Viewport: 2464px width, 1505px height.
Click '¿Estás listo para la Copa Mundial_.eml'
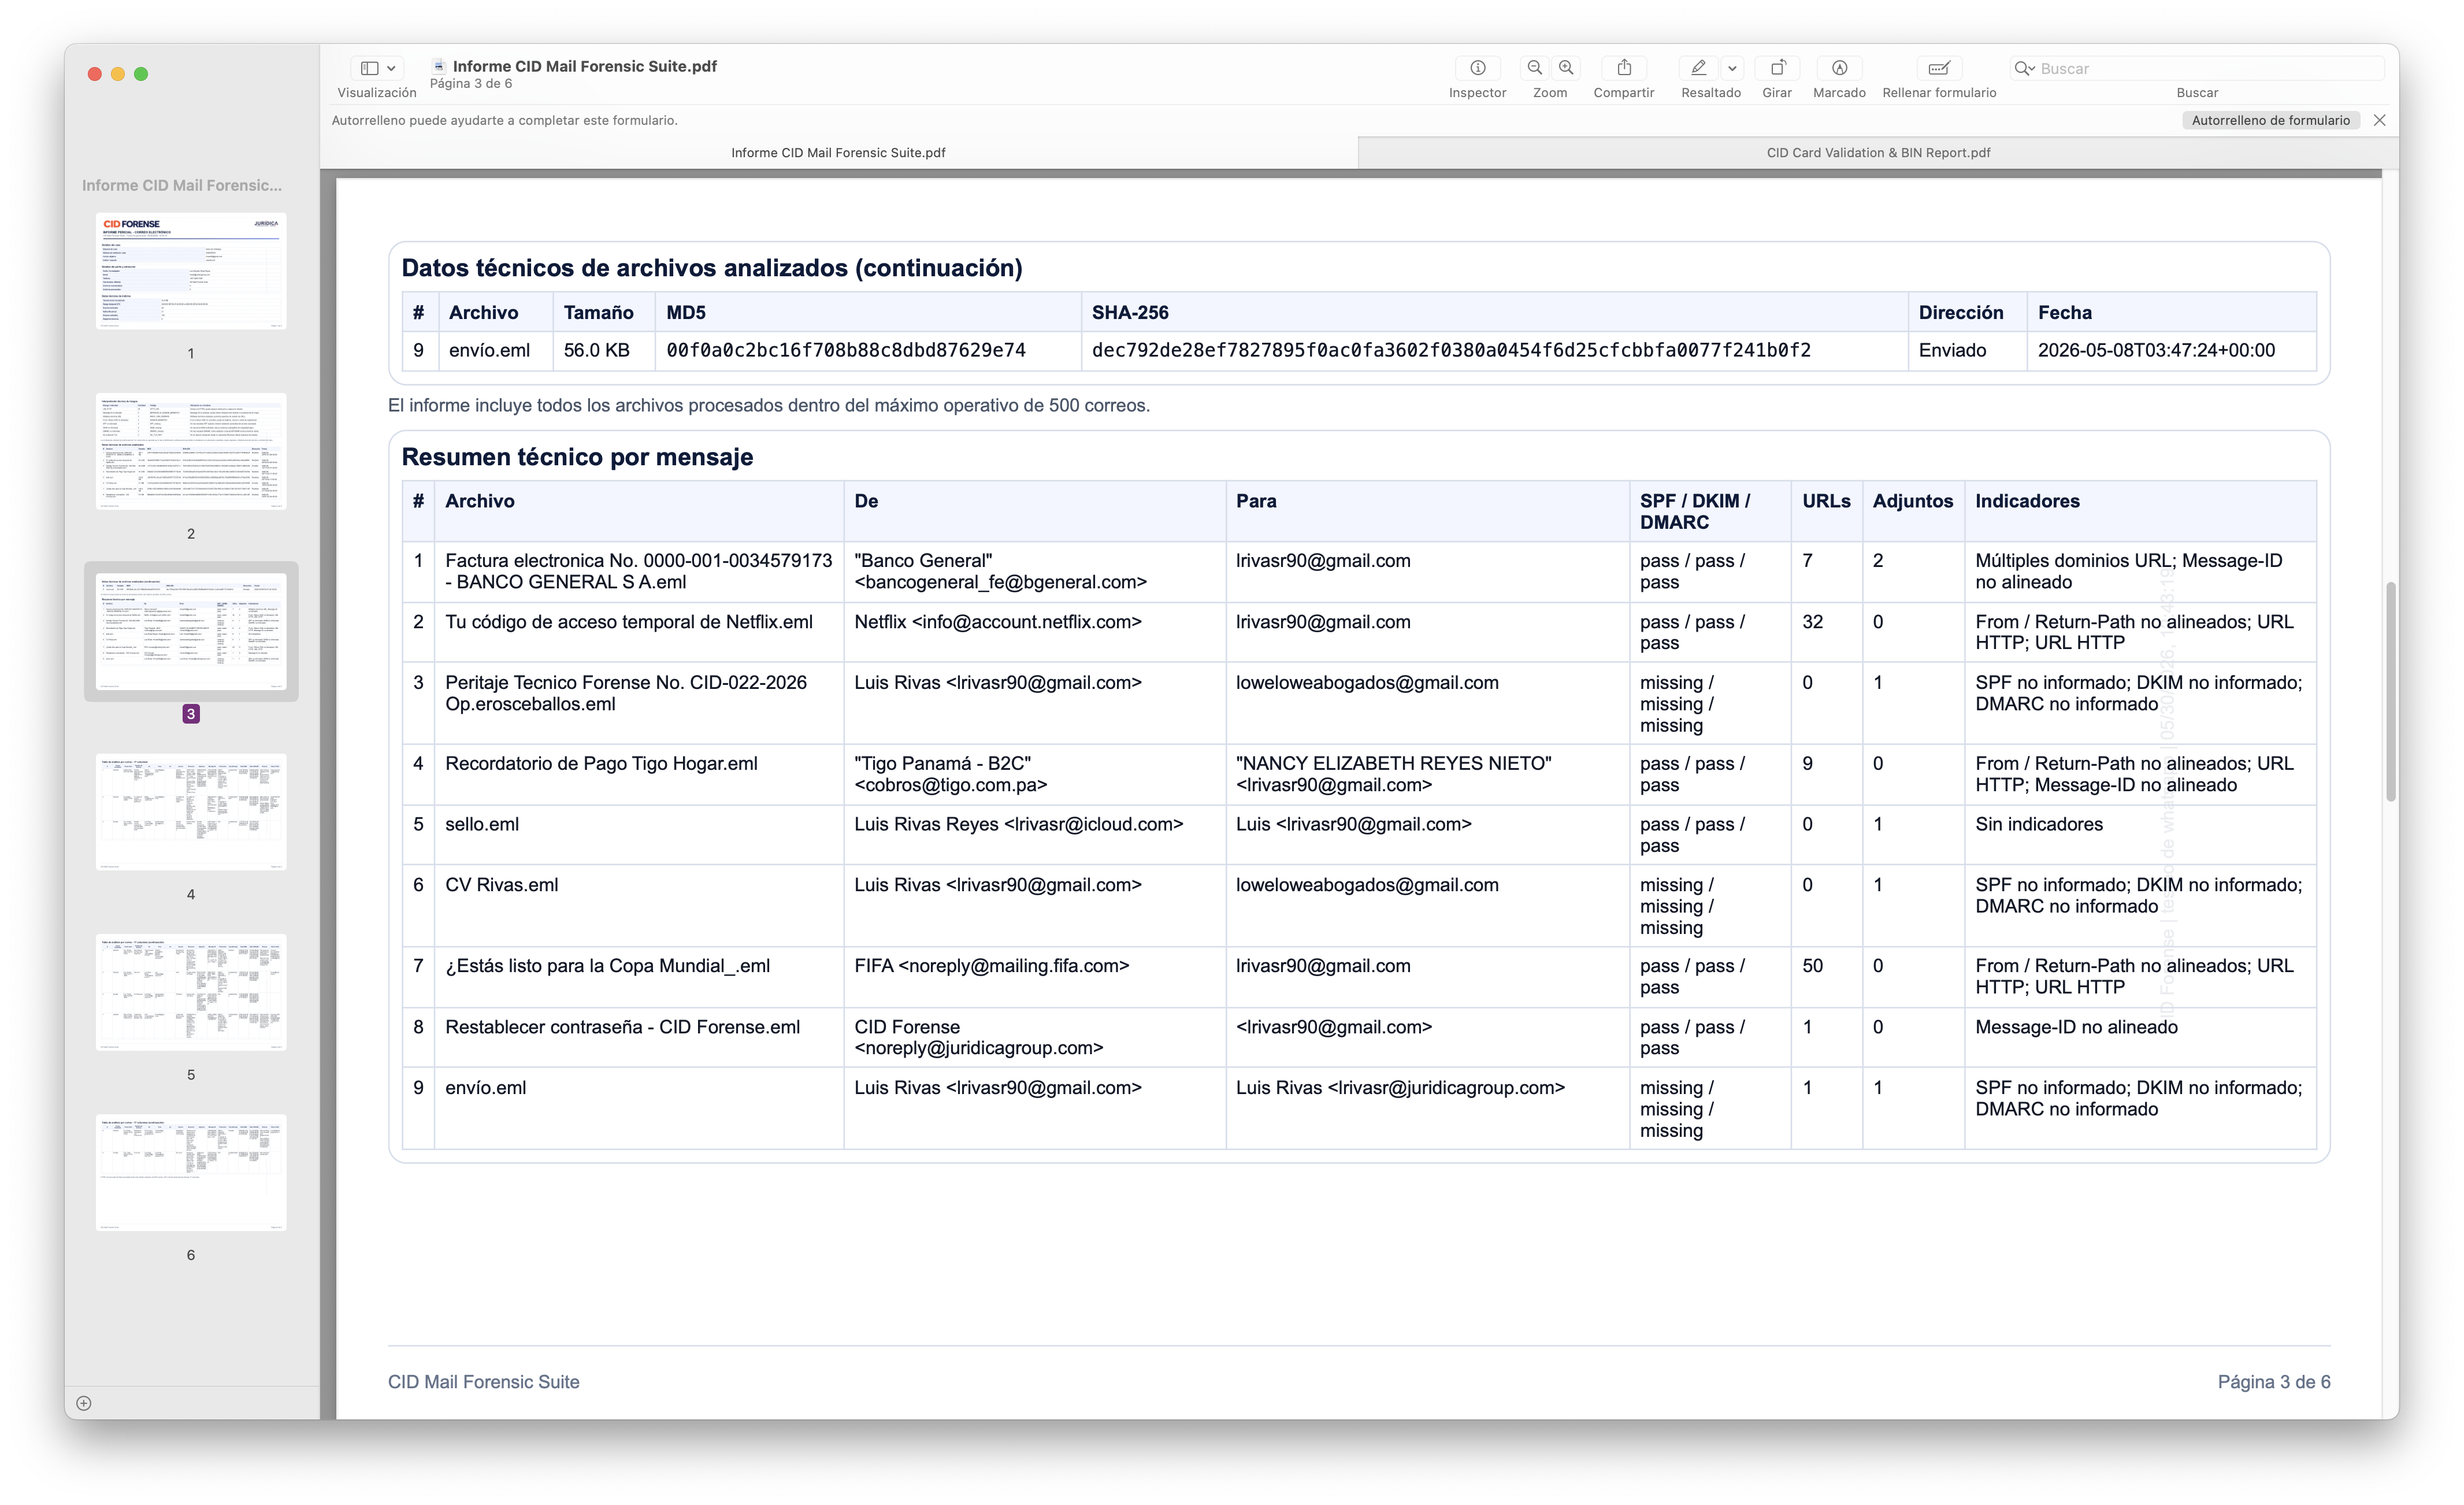(607, 966)
